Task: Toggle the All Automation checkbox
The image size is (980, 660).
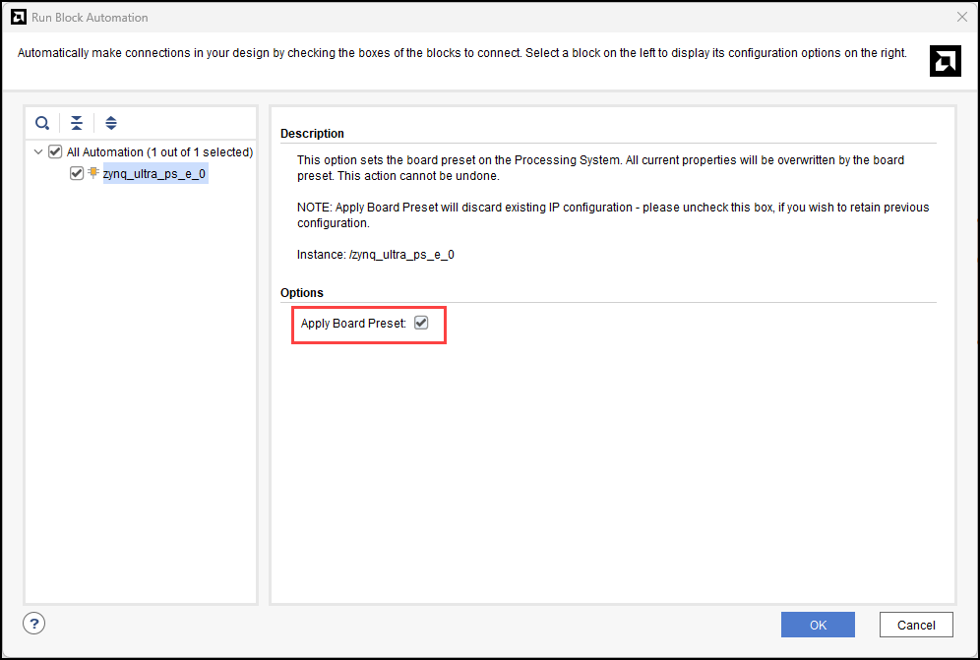Action: pos(56,152)
